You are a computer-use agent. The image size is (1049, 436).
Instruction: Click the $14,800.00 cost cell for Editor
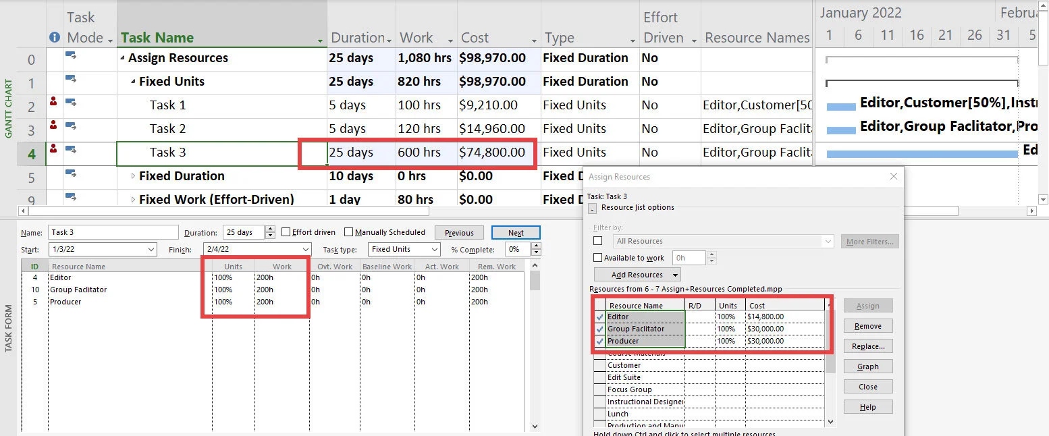[x=784, y=317]
